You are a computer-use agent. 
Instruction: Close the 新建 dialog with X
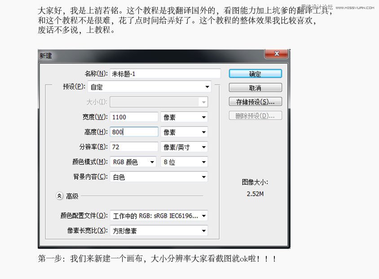tap(277, 54)
